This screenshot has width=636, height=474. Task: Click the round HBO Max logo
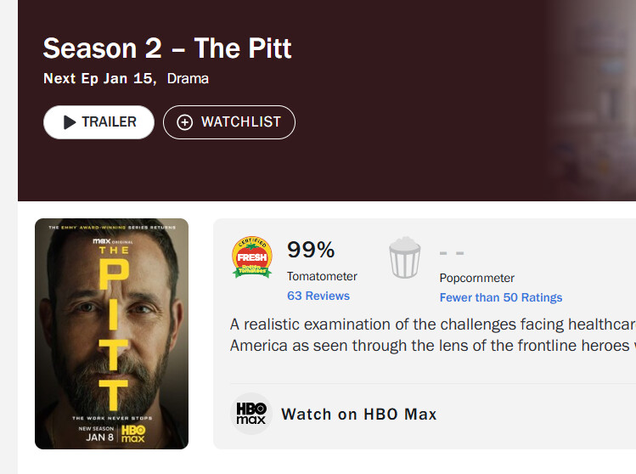click(251, 415)
